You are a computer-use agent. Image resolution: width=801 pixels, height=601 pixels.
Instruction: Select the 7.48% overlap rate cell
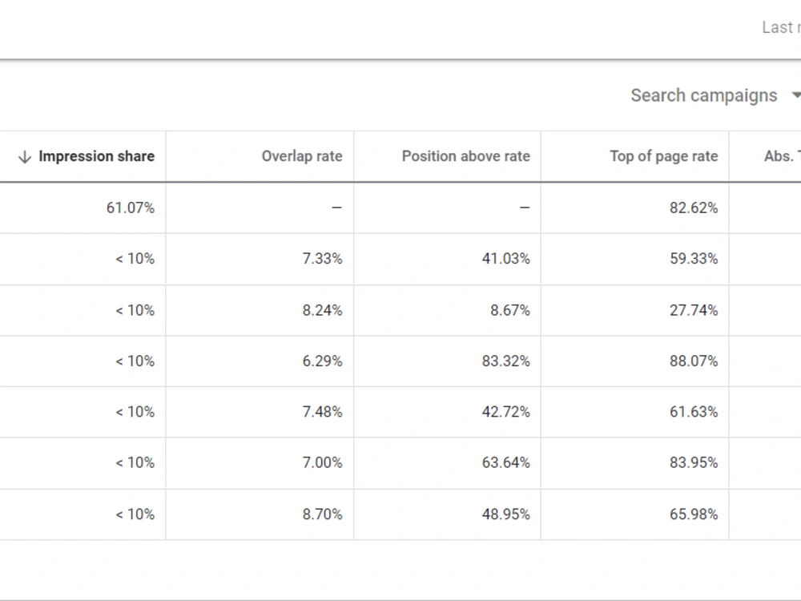322,412
